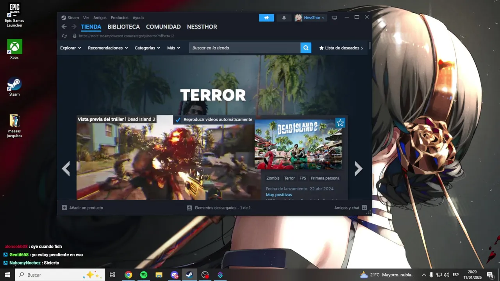This screenshot has height=281, width=500.
Task: Open the Muy positivas reviews link
Action: tap(279, 195)
